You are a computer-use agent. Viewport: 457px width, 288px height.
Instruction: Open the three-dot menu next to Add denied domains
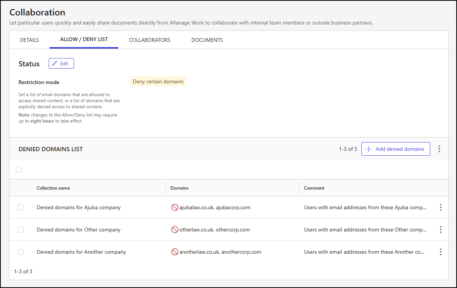point(439,149)
